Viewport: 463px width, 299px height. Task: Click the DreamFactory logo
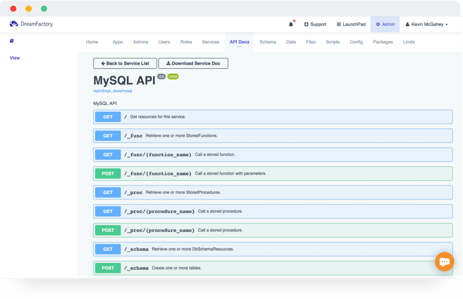coord(31,24)
